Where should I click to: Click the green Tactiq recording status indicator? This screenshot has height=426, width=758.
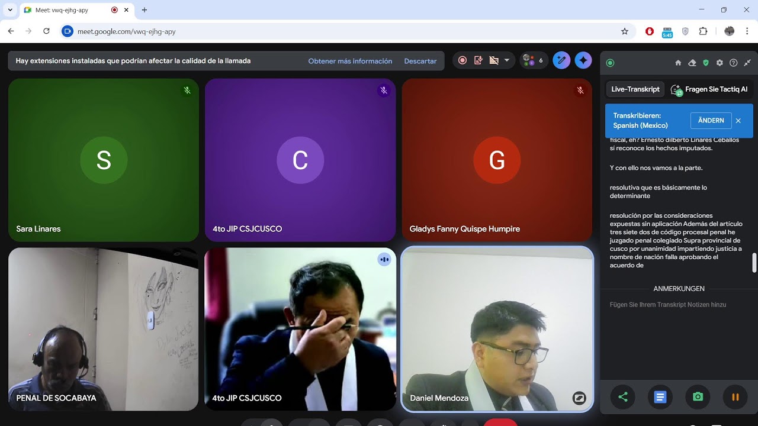[611, 63]
